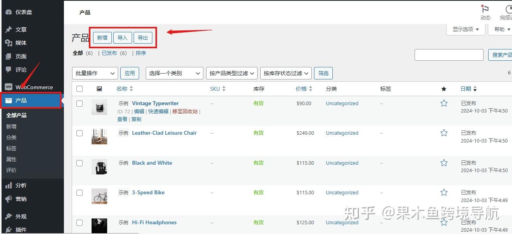512x234 pixels.
Task: Open the Leather-Clad Leisure Chair product link
Action: click(164, 133)
